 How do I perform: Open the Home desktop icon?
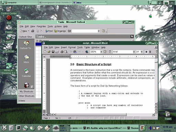(9, 38)
